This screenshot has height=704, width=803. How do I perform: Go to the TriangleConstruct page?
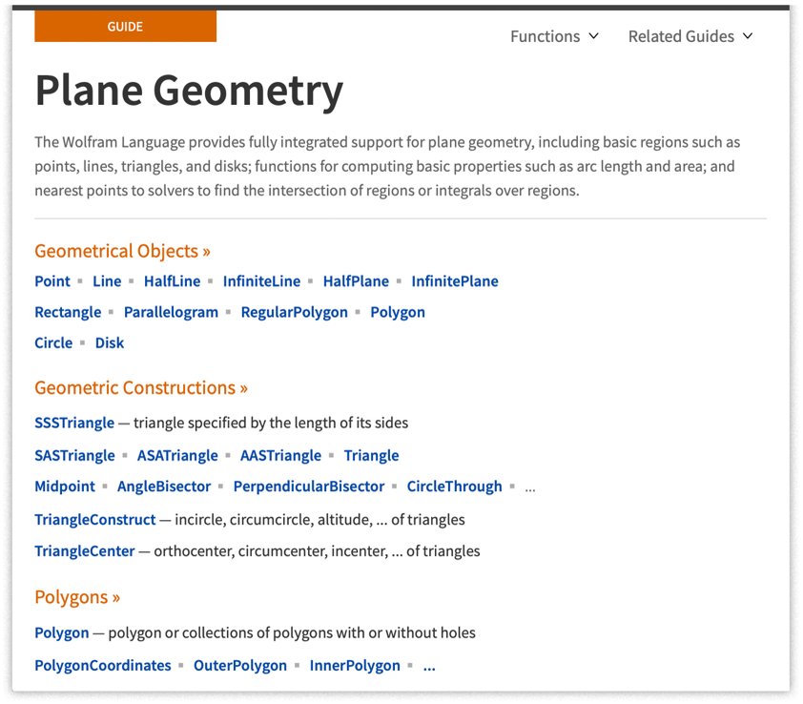(95, 520)
